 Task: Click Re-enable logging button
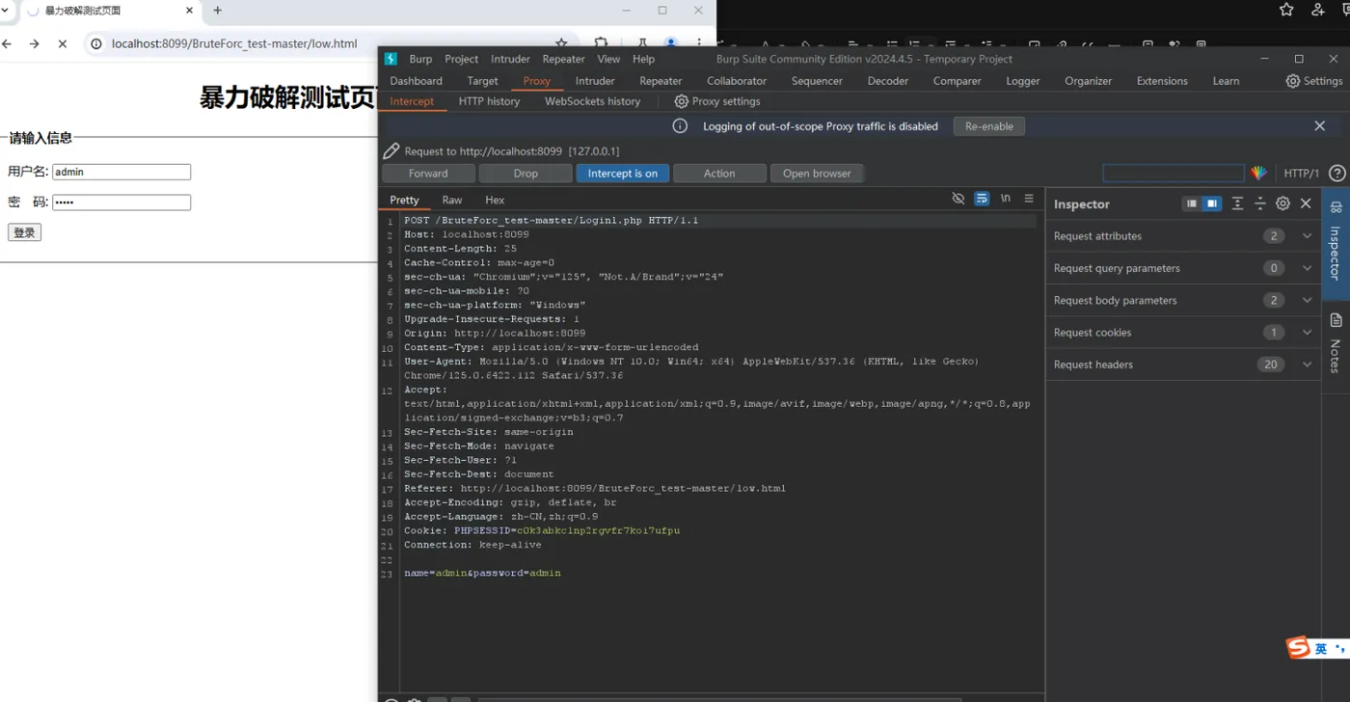(x=988, y=126)
